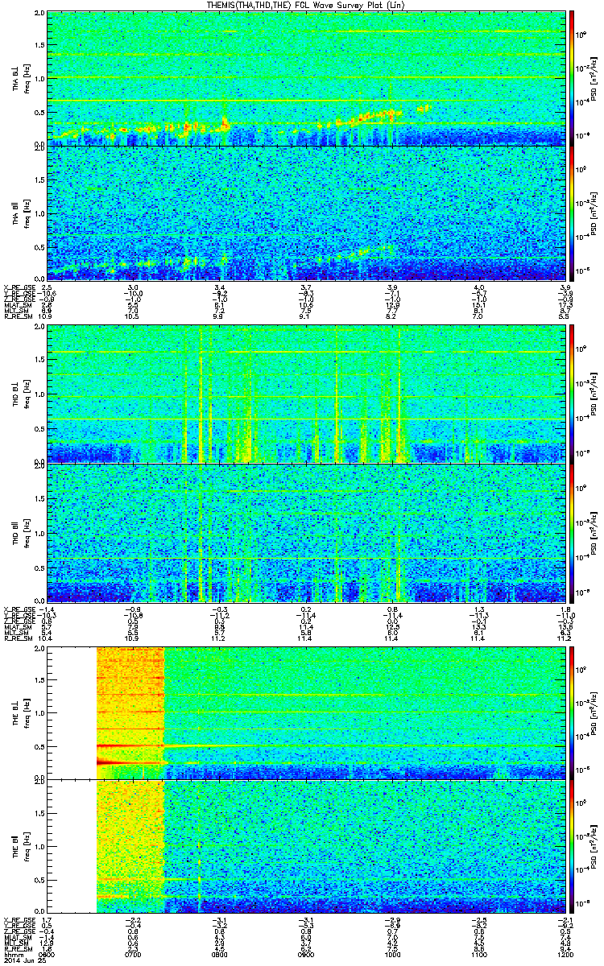Viewport: 604px width, 966px height.
Task: Click the PSD color bar beside THE BII
Action: pos(572,846)
